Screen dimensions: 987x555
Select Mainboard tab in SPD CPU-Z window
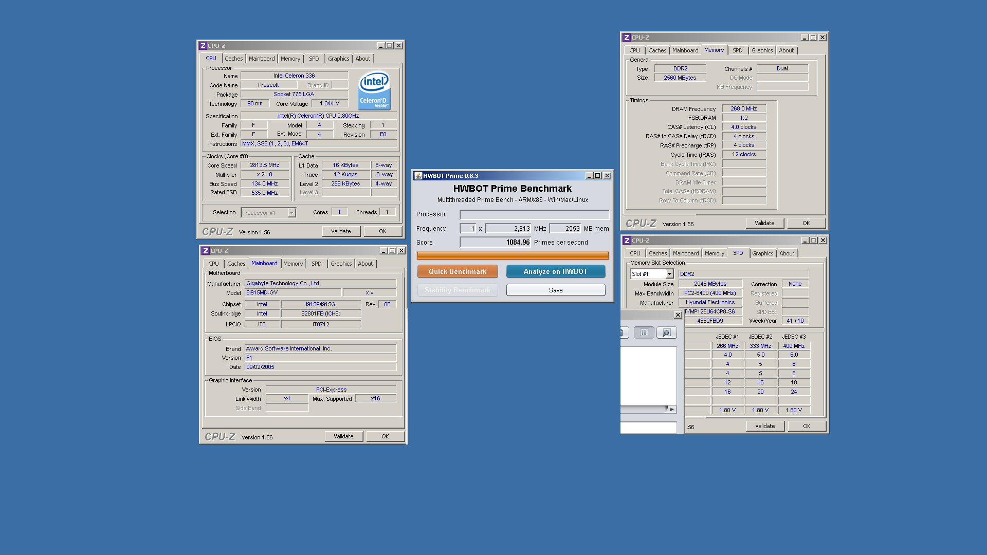pyautogui.click(x=686, y=253)
